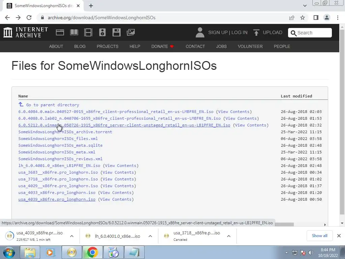
Task: Expand options for usa_3718 canceled download
Action: (x=229, y=236)
